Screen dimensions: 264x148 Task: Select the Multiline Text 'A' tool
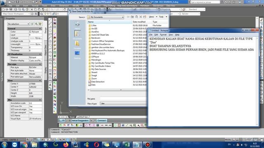pyautogui.click(x=50, y=85)
